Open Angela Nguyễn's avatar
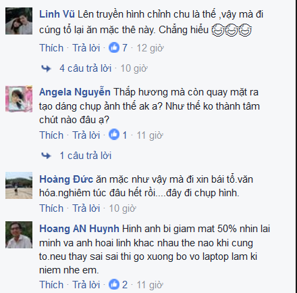Viewport: 297px width, 293px height. [x=19, y=99]
